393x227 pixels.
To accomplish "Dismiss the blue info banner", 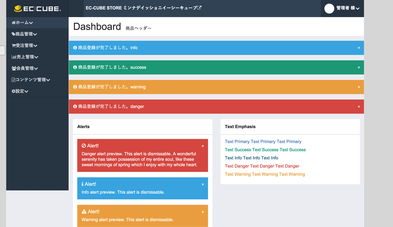I will pyautogui.click(x=359, y=48).
